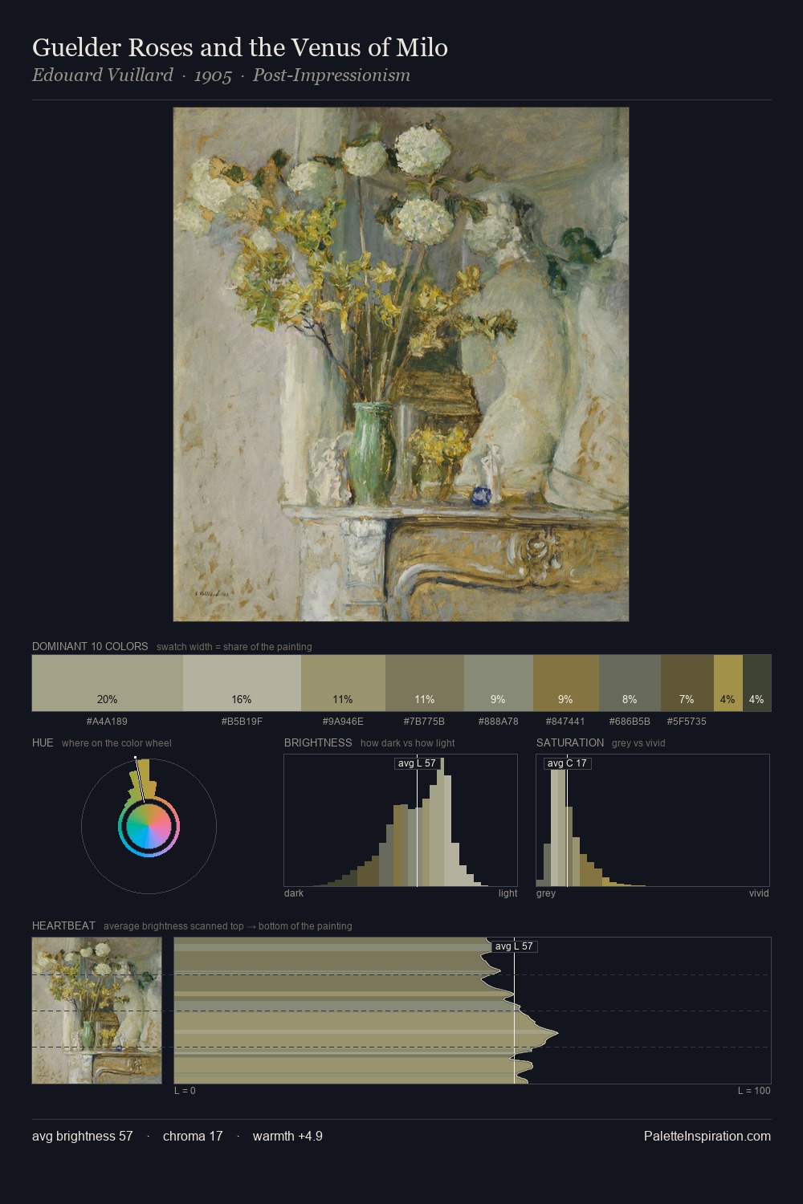
Task: Pick the 11% swatch above #7B775B
Action: coord(425,682)
